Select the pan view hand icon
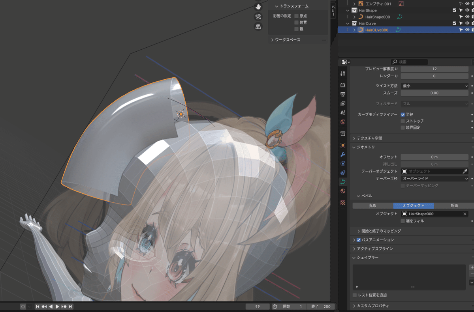The width and height of the screenshot is (474, 312). point(258,7)
